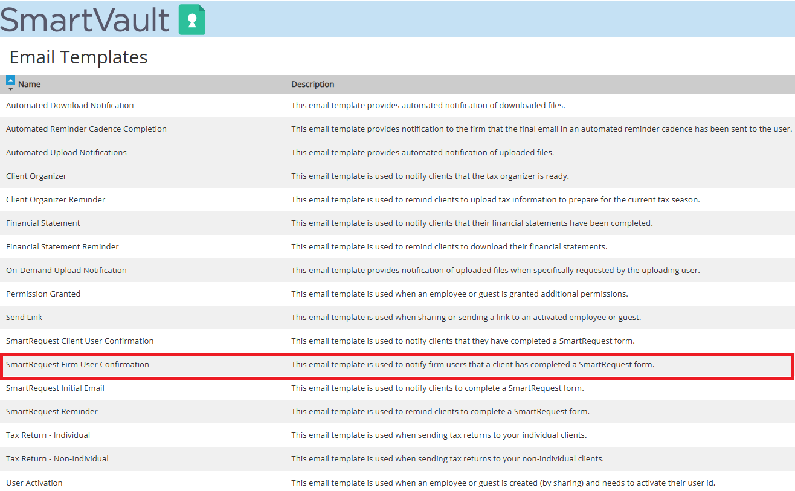Viewport: 795px width, 491px height.
Task: Open Automated Upload Notifications template
Action: tap(66, 152)
